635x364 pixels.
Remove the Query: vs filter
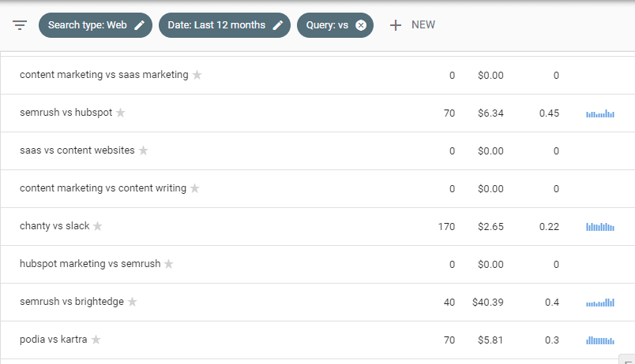pyautogui.click(x=361, y=25)
